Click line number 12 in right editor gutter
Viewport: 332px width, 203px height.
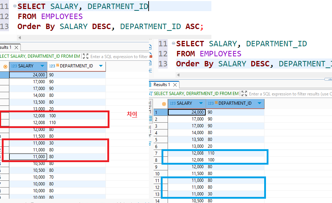click(163, 54)
